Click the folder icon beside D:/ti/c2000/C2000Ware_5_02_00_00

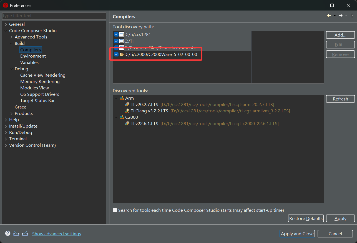pos(122,55)
